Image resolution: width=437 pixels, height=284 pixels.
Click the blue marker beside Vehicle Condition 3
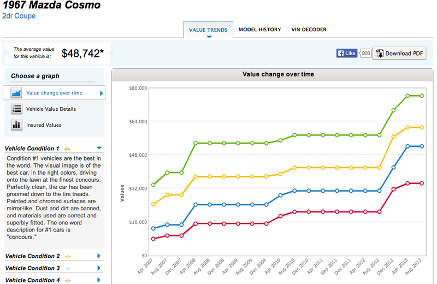pos(67,269)
